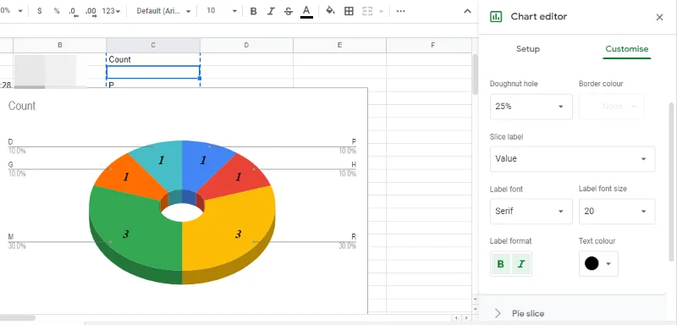Open Slice label Value dropdown
677x325 pixels.
click(x=572, y=159)
